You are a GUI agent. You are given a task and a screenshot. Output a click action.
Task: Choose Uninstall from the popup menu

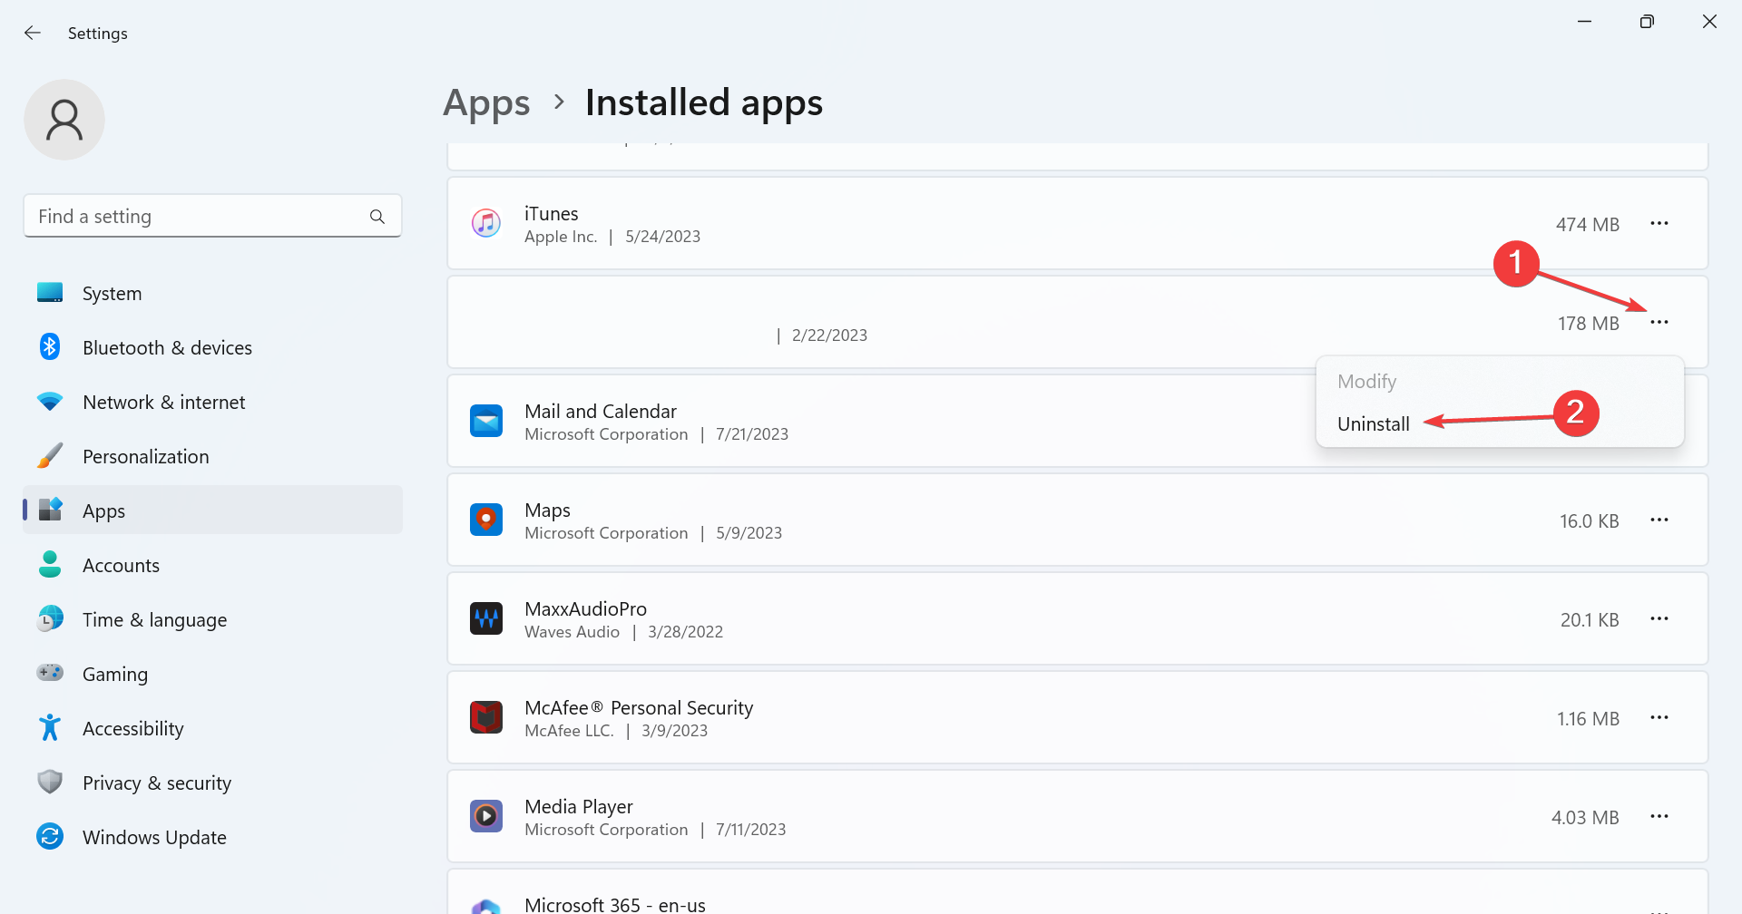pos(1374,424)
